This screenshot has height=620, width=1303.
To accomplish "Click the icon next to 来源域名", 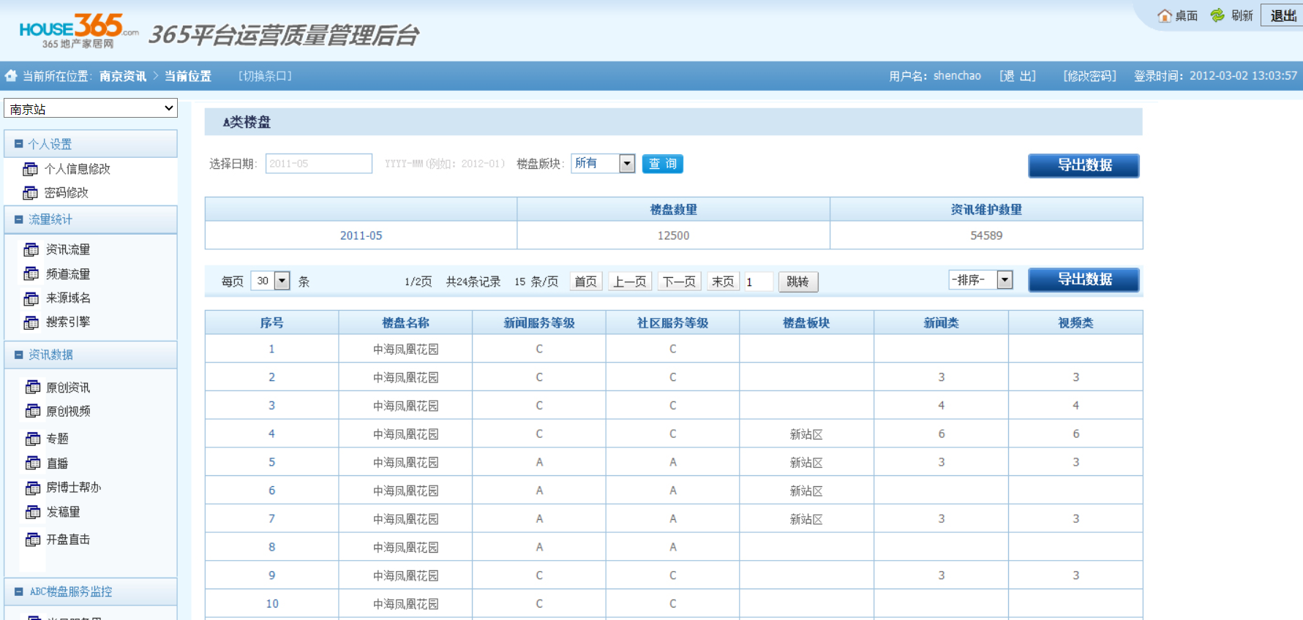I will [31, 298].
